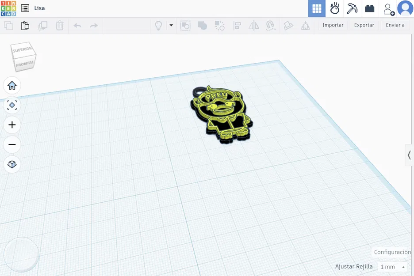Viewport: 414px width, 276px height.
Task: Open the designs list icon beside Lisa
Action: (x=25, y=8)
